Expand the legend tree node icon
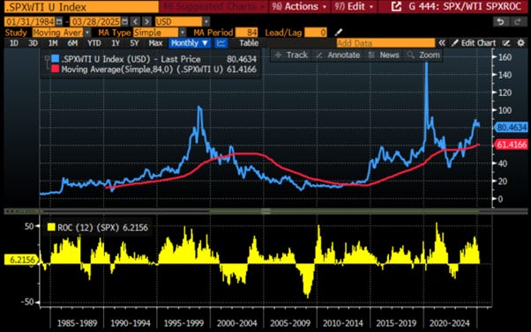Image resolution: width=531 pixels, height=332 pixels. (47, 58)
